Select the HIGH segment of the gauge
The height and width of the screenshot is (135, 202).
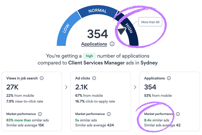(129, 30)
